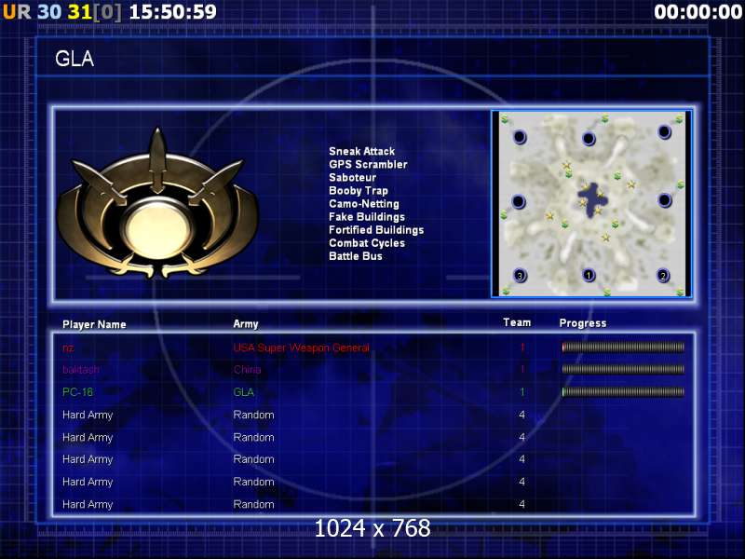The width and height of the screenshot is (745, 559).
Task: Click the USA Super Weapon General army entry
Action: click(301, 348)
